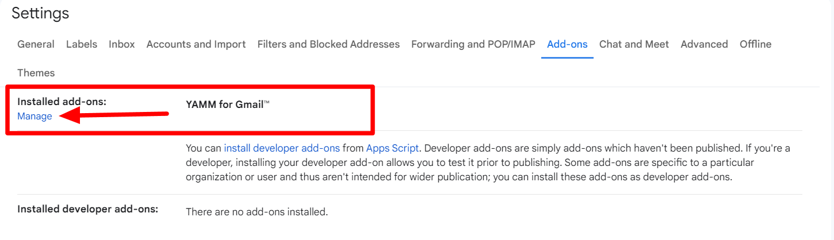Click the Manage link under Installed add-ons
The height and width of the screenshot is (240, 834).
pos(35,116)
